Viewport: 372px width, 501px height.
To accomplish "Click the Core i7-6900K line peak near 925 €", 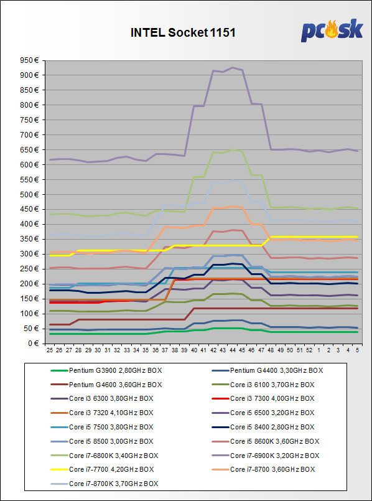I will (233, 67).
